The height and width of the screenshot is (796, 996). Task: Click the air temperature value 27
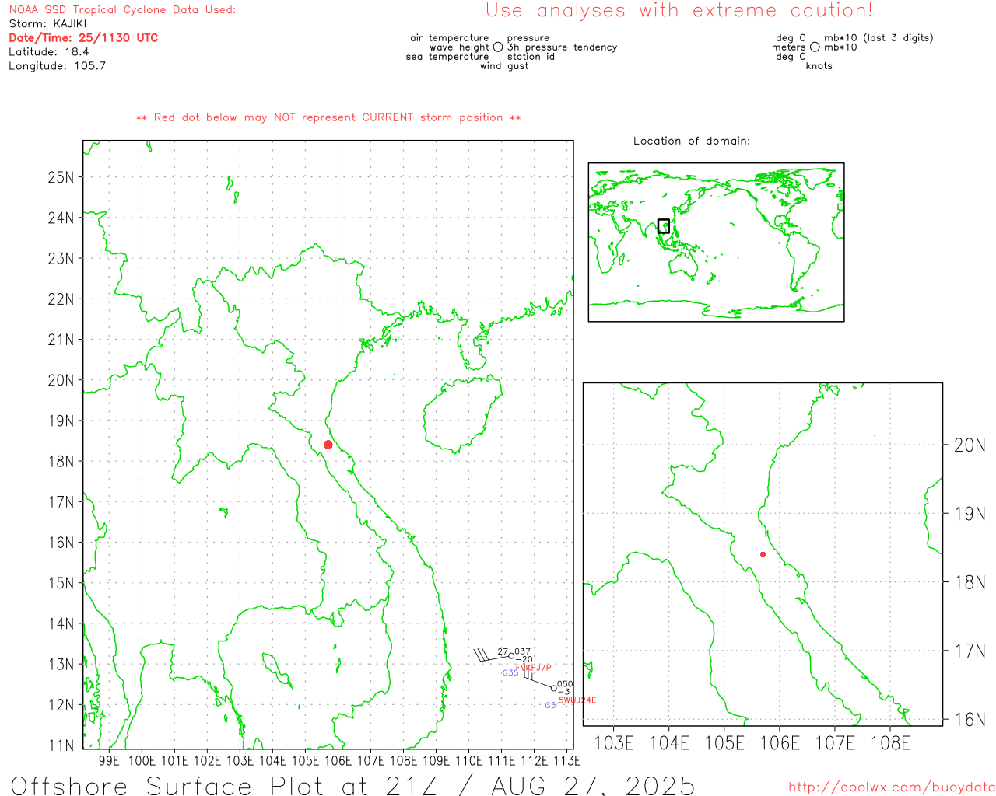503,651
